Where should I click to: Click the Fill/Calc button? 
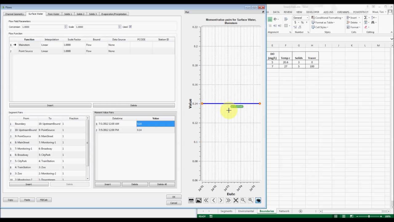tap(44, 200)
